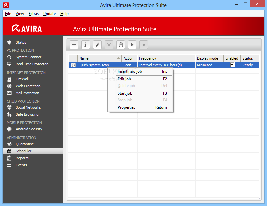The image size is (267, 206).
Task: Choose Edit job in context menu
Action: tap(140, 79)
